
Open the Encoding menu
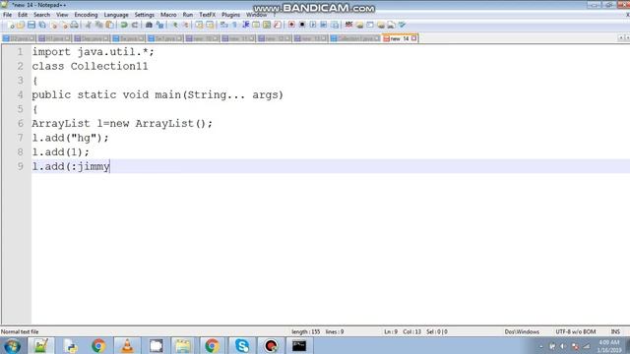pyautogui.click(x=86, y=15)
